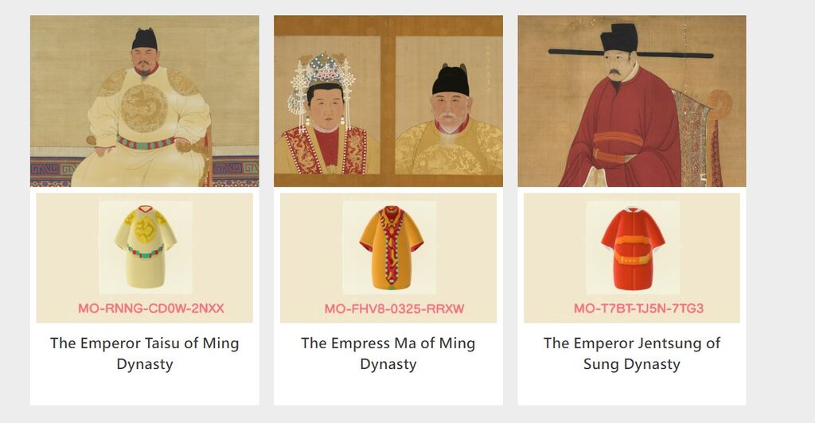Viewport: 815px width, 423px height.
Task: Click design code MO-RNNG-CD0W-2NXX
Action: [x=150, y=309]
